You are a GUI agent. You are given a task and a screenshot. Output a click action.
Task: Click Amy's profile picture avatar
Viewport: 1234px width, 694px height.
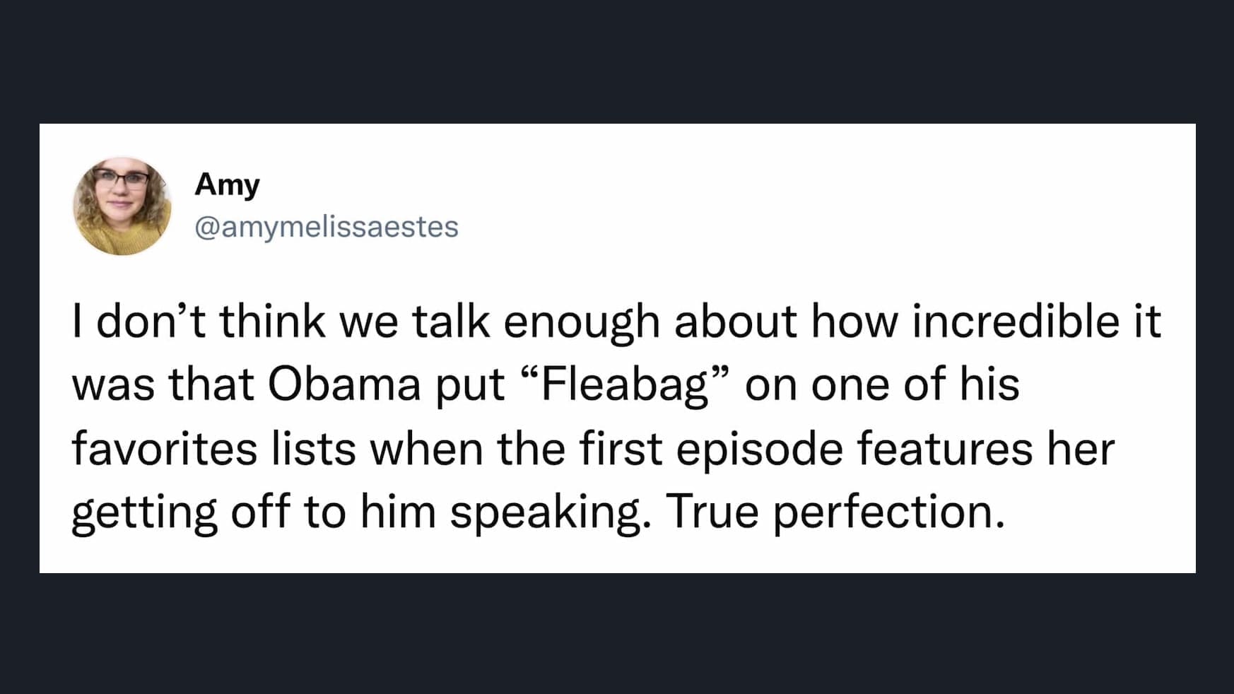coord(122,206)
